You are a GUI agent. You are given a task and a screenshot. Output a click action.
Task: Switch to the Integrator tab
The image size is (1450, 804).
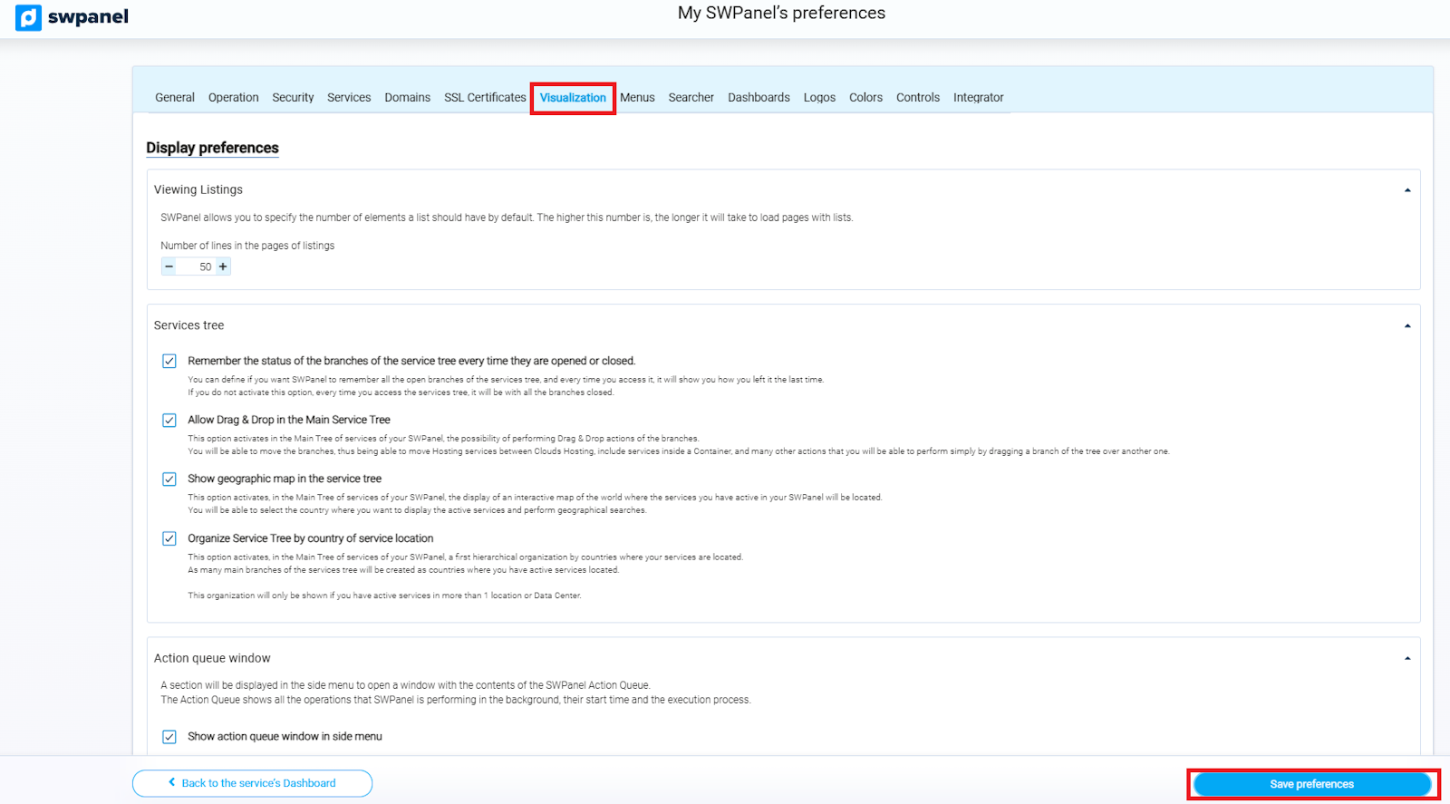coord(978,98)
